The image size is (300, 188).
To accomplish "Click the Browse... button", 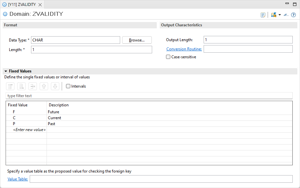I will 137,40.
